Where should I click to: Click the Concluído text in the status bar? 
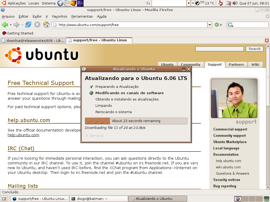tap(10, 192)
